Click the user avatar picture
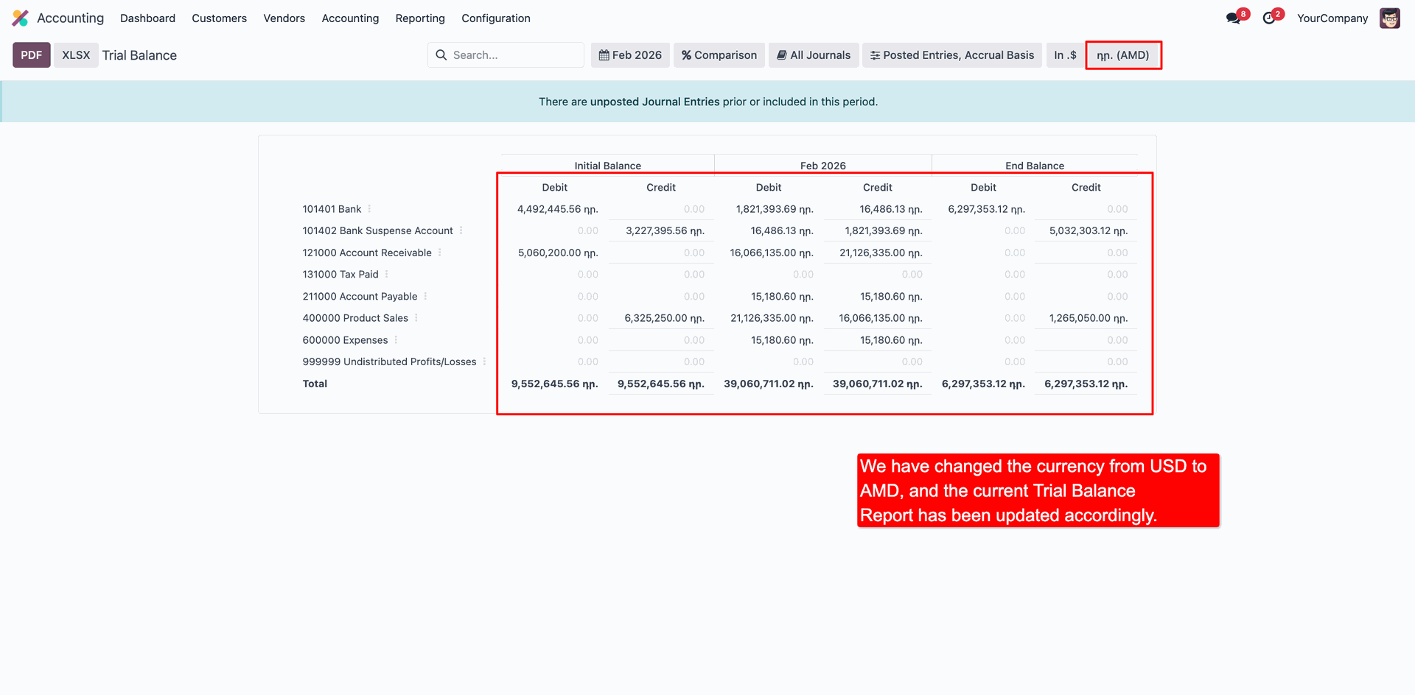This screenshot has width=1415, height=695. pos(1389,18)
